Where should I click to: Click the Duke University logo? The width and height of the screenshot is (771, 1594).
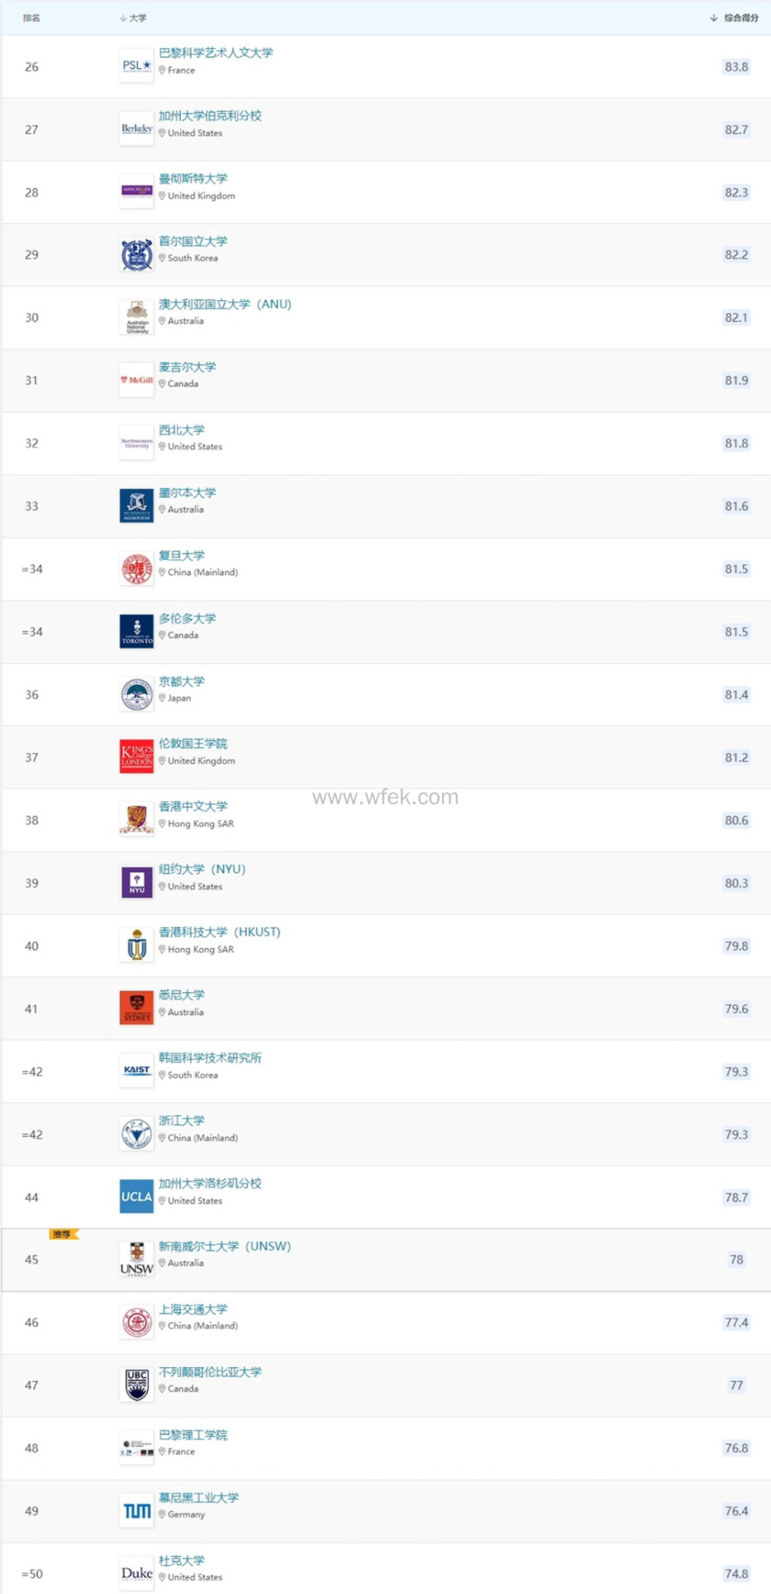tap(137, 1573)
